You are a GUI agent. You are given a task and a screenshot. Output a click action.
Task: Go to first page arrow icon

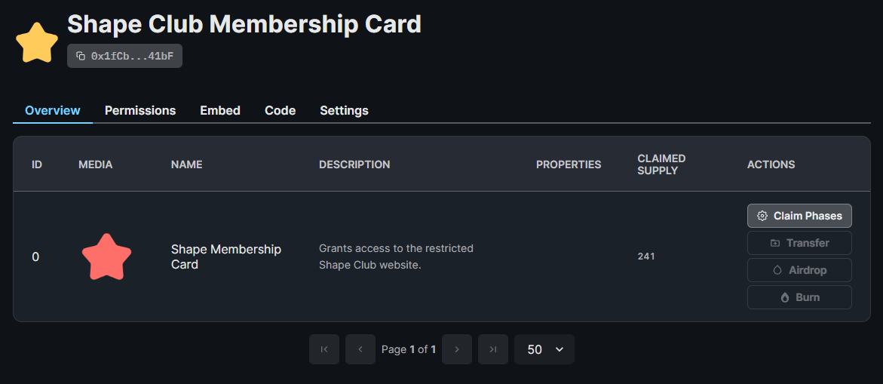324,349
